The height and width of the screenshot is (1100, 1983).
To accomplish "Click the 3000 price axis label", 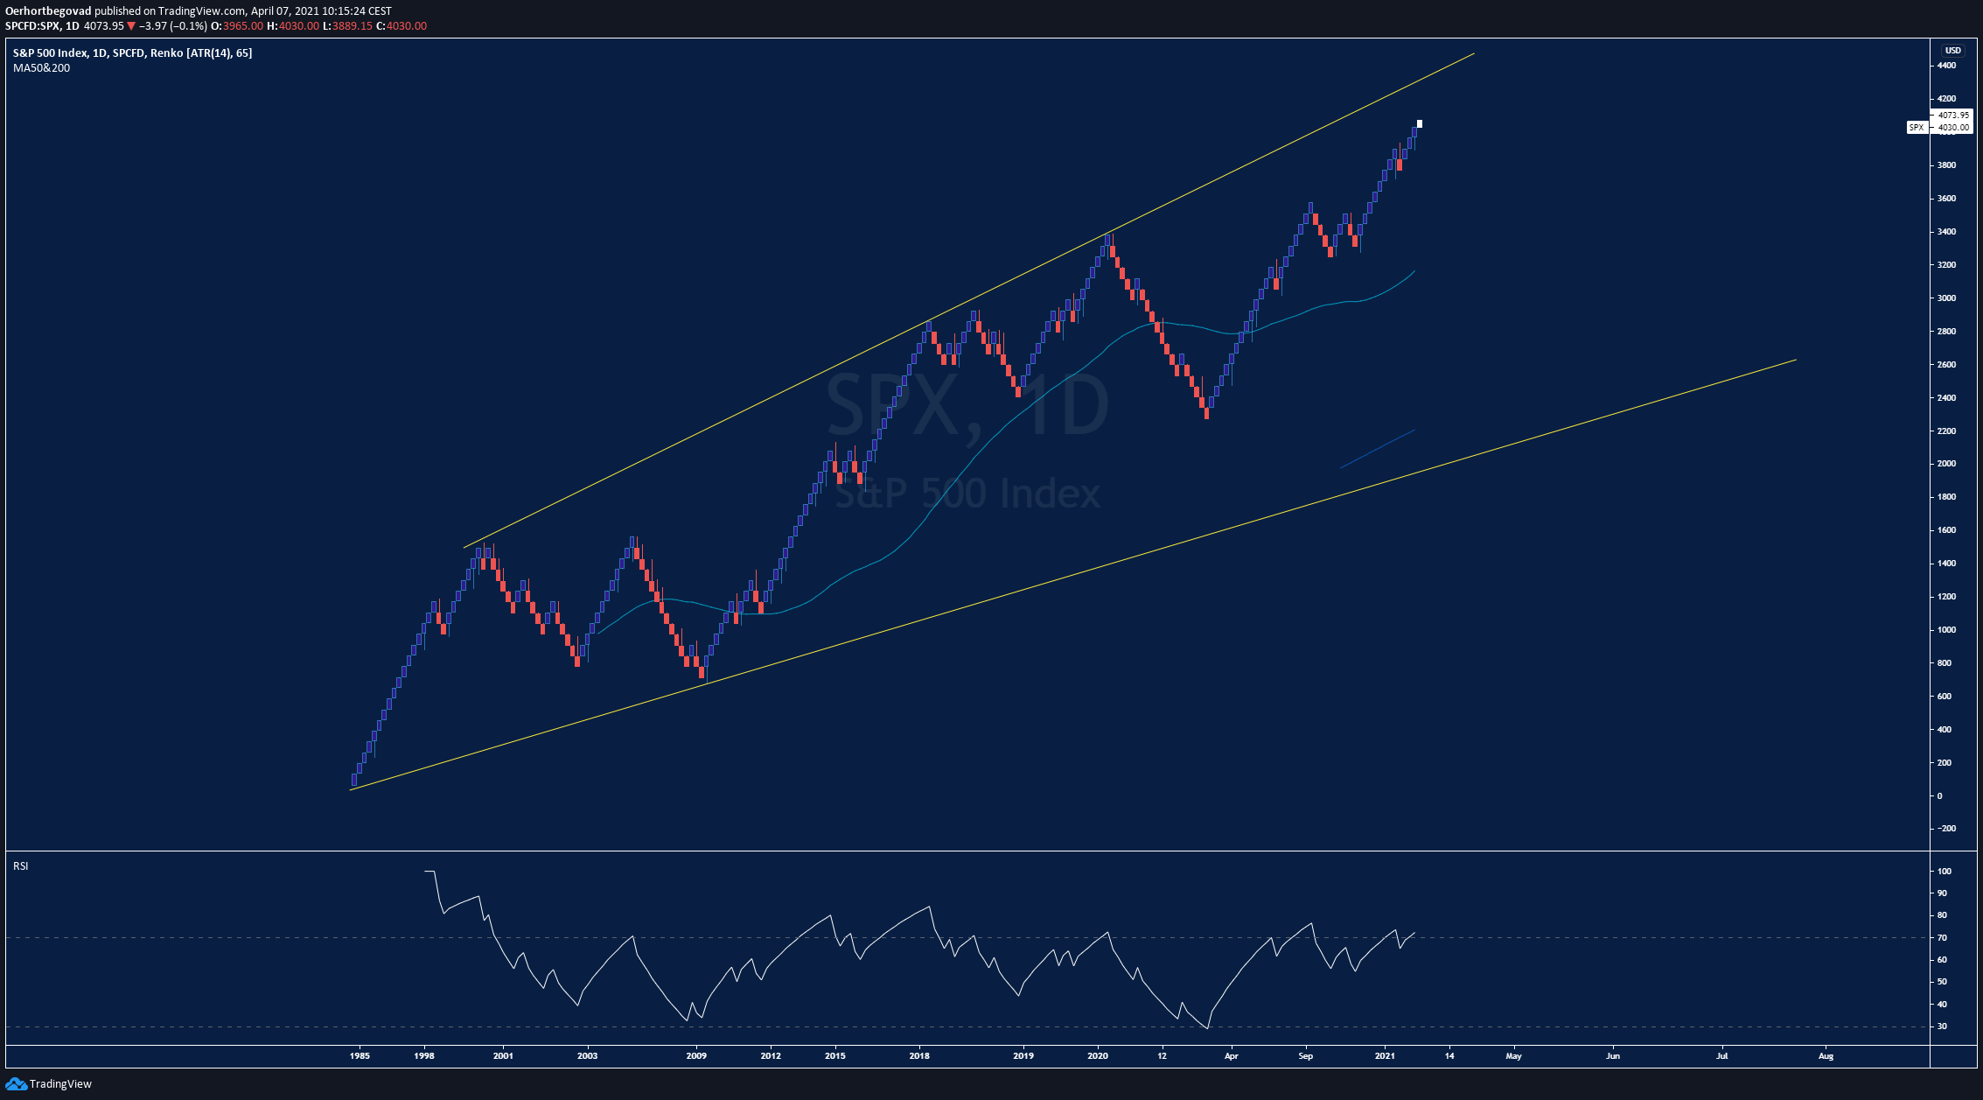I will coord(1946,298).
